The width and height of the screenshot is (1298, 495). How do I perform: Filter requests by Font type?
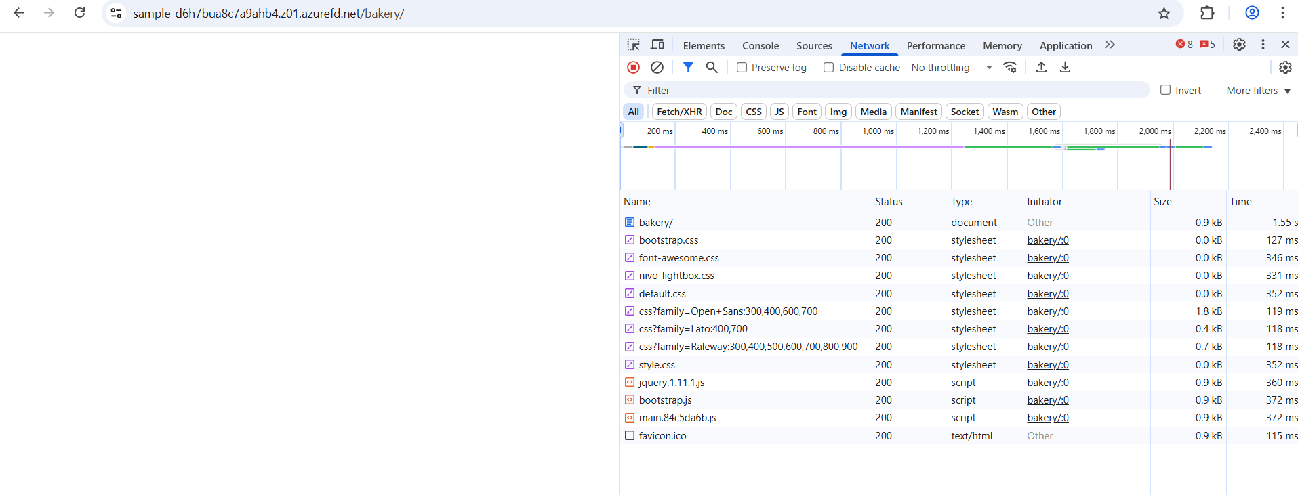pyautogui.click(x=807, y=112)
